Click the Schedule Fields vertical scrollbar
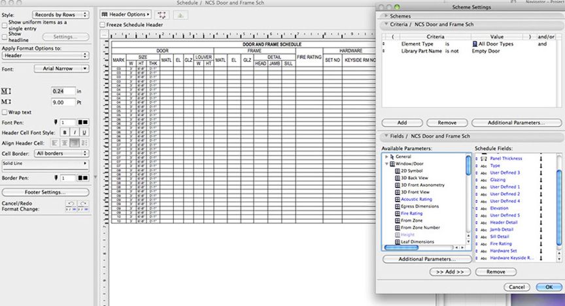 pos(559,208)
